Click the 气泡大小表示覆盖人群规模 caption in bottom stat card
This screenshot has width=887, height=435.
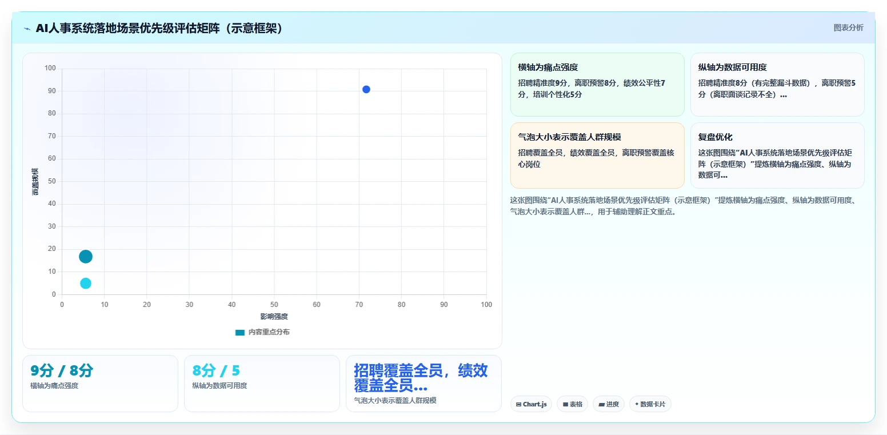[395, 401]
